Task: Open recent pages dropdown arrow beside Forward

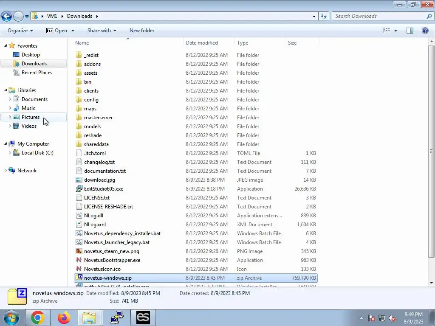Action: pyautogui.click(x=27, y=17)
